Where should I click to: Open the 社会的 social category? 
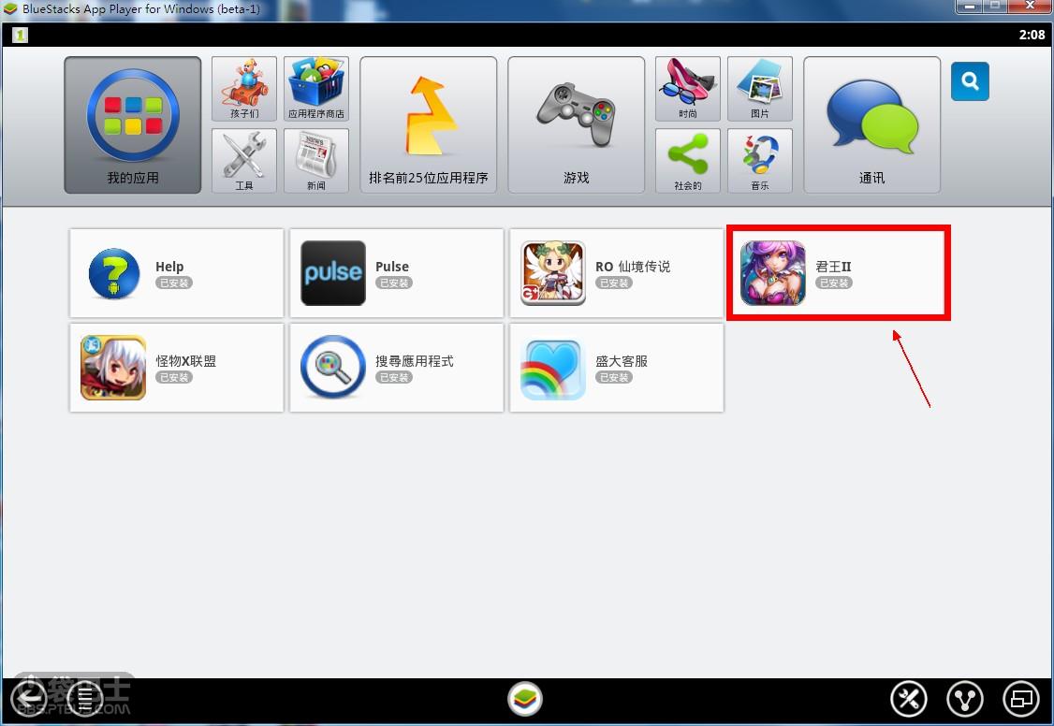click(x=688, y=161)
